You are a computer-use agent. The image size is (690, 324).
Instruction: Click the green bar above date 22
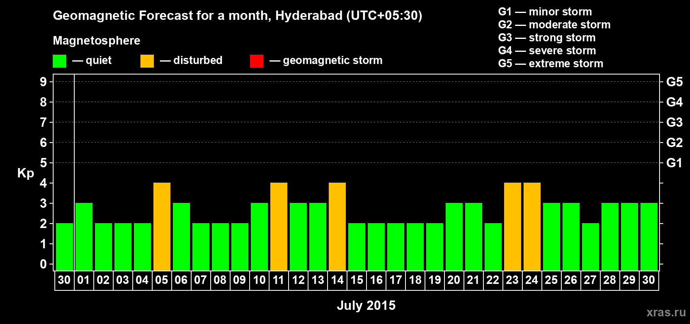tap(493, 247)
